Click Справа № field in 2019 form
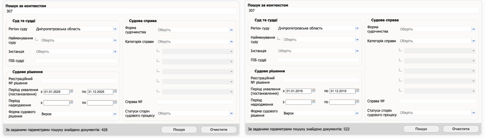Screen dimensions: 485x138 coord(437,101)
